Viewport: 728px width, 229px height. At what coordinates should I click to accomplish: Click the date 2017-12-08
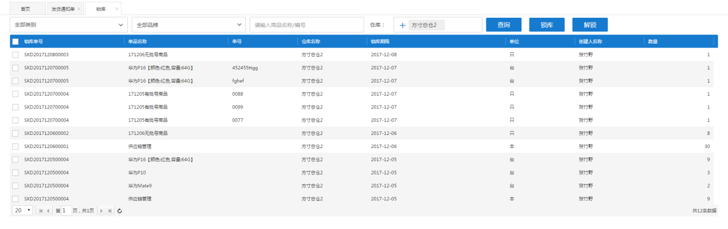coord(384,55)
